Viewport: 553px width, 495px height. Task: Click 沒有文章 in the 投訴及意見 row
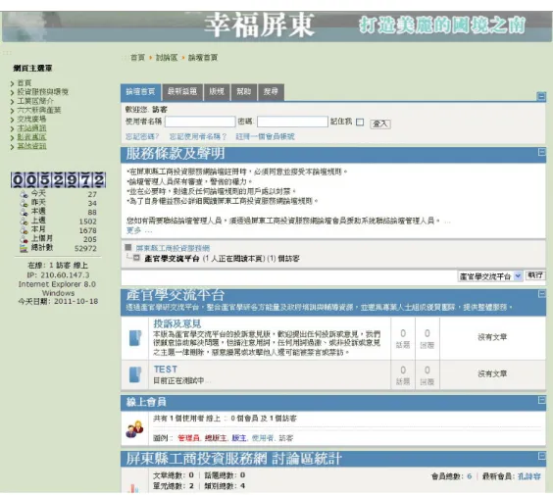[x=492, y=337]
